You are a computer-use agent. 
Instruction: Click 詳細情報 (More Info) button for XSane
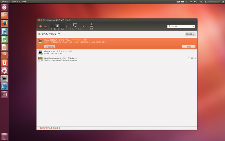pyautogui.click(x=49, y=47)
